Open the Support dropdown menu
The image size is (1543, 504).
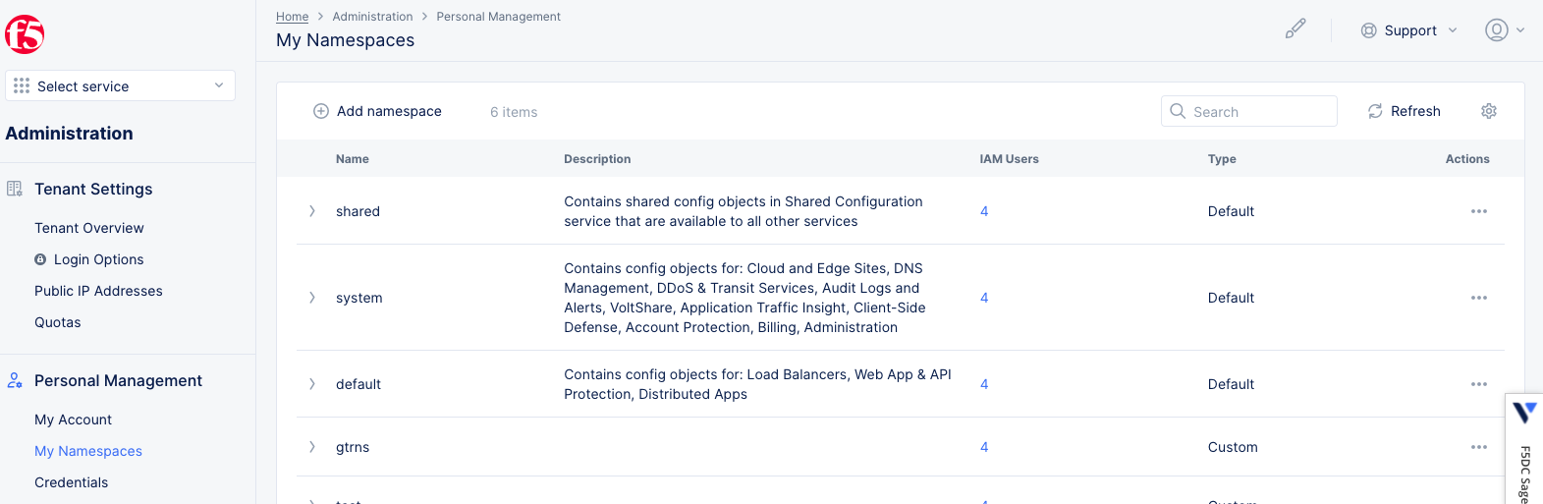1408,30
